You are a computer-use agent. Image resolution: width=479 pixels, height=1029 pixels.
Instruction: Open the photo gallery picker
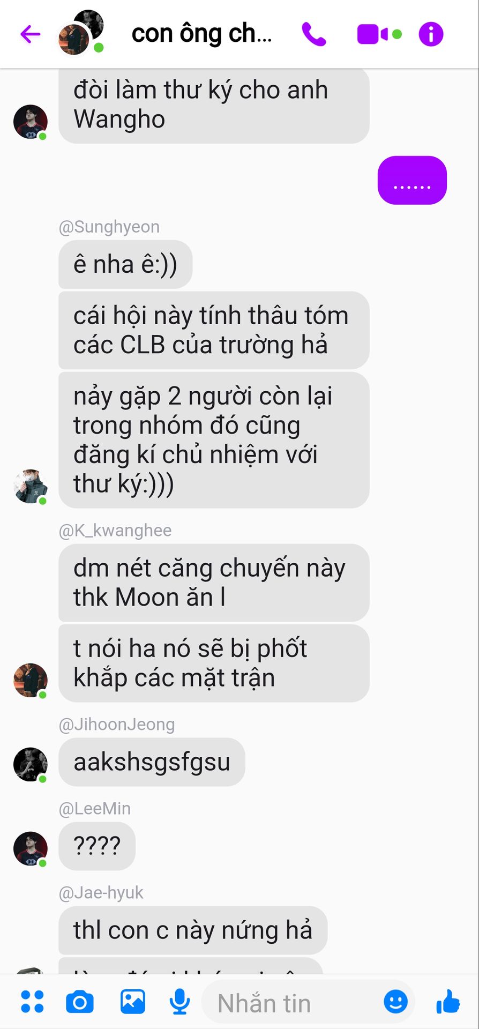(x=132, y=1002)
